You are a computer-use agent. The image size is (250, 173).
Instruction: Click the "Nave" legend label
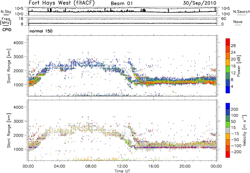click(x=238, y=22)
